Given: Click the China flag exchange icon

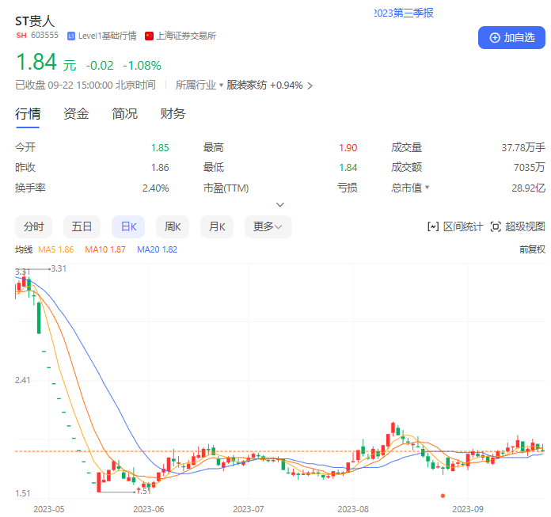Looking at the screenshot, I should (149, 36).
